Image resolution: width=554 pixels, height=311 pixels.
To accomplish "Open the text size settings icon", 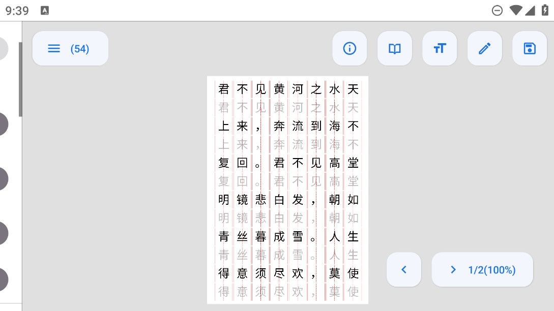I will pos(440,48).
